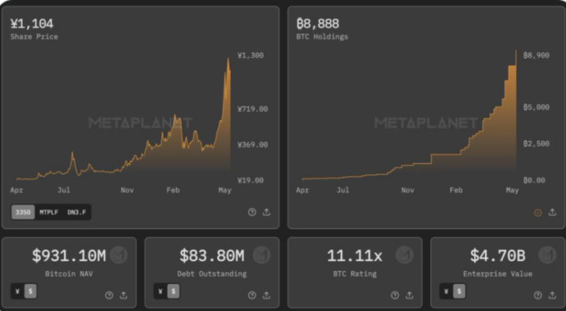The width and height of the screenshot is (566, 311).
Task: Switch Bitcoin NAV to yen
Action: (x=18, y=291)
